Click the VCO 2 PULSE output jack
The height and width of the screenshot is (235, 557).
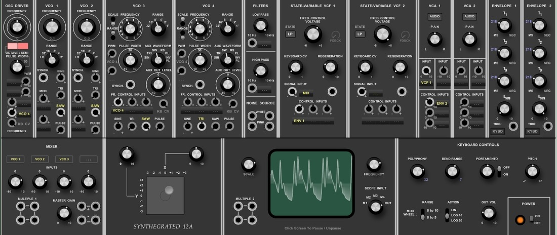[95, 130]
